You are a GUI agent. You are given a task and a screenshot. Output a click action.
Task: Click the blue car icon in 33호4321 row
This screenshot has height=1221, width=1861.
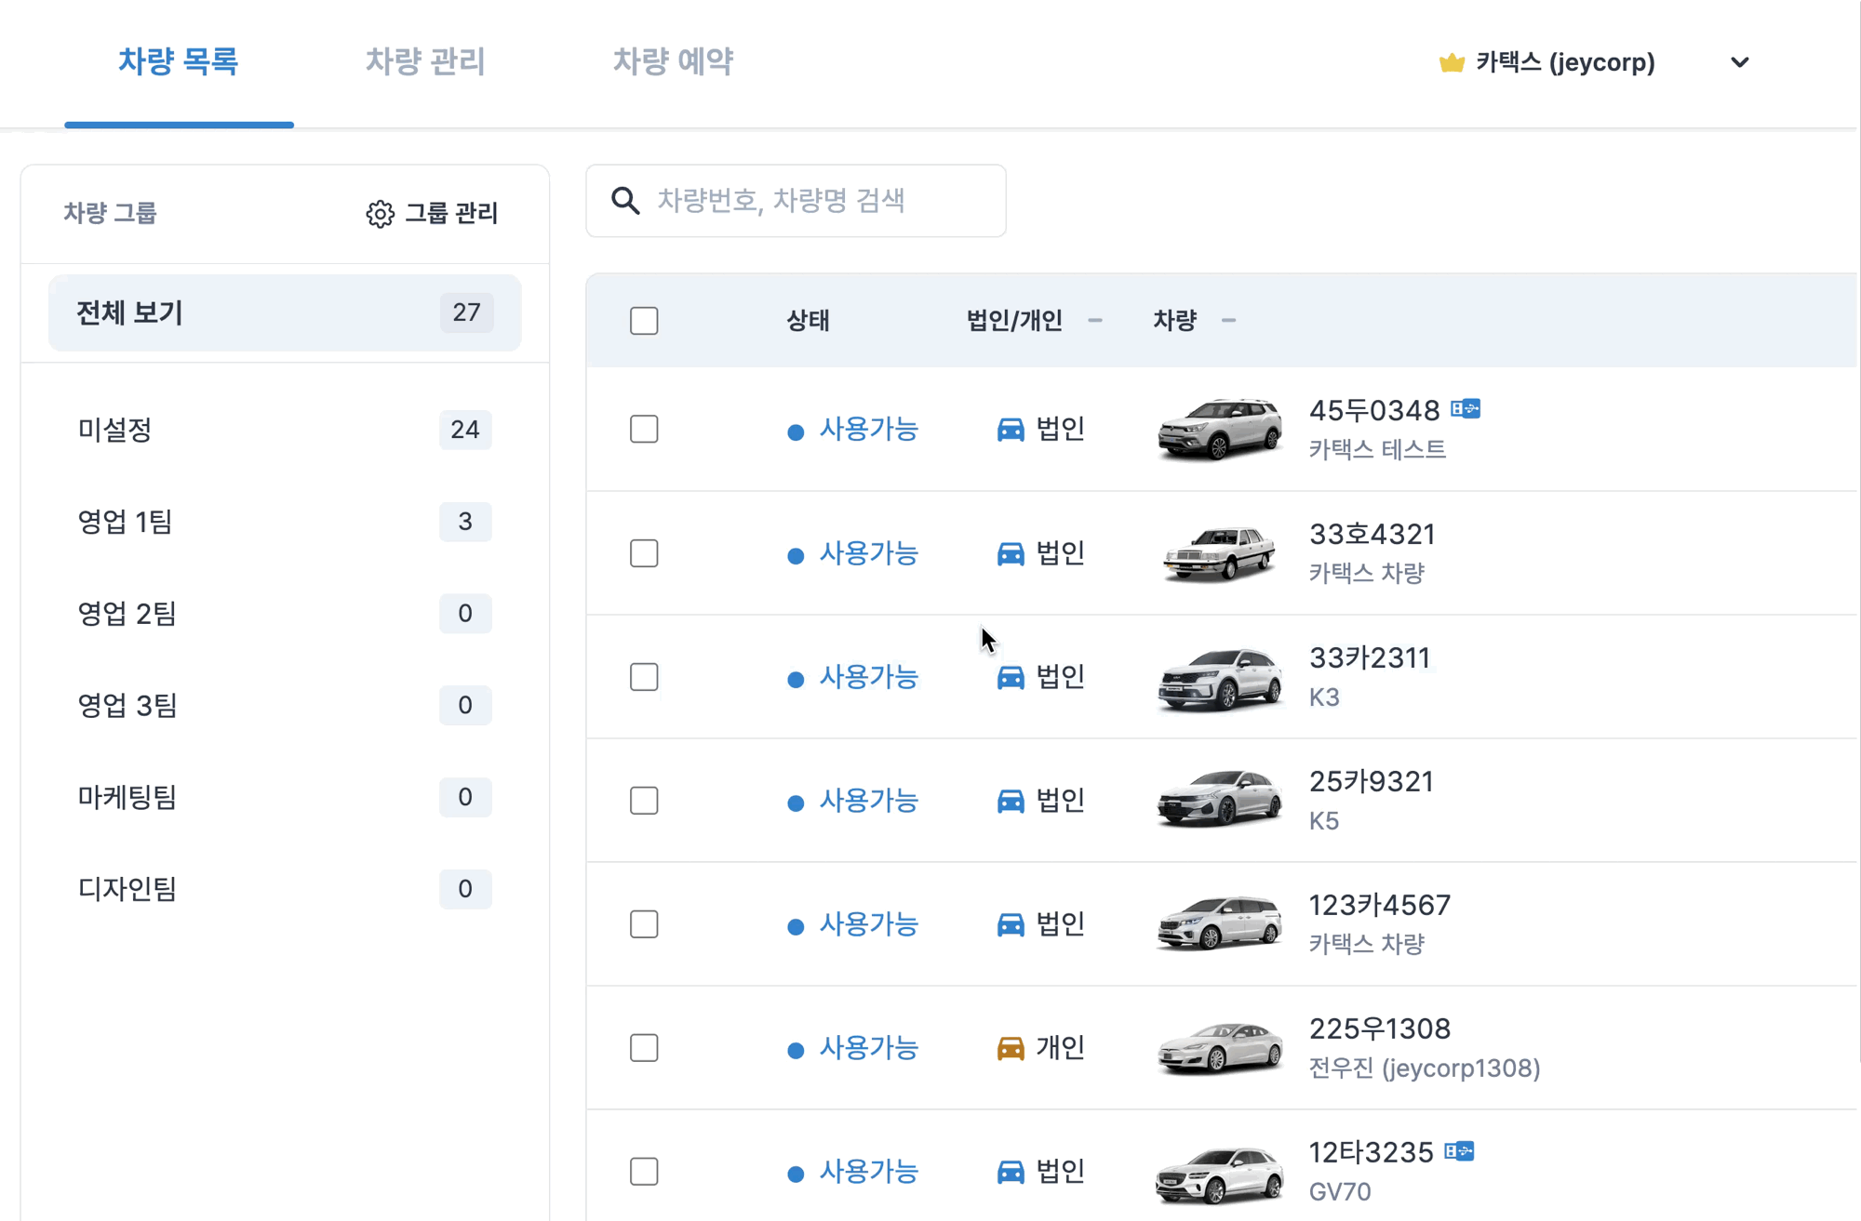click(1011, 553)
